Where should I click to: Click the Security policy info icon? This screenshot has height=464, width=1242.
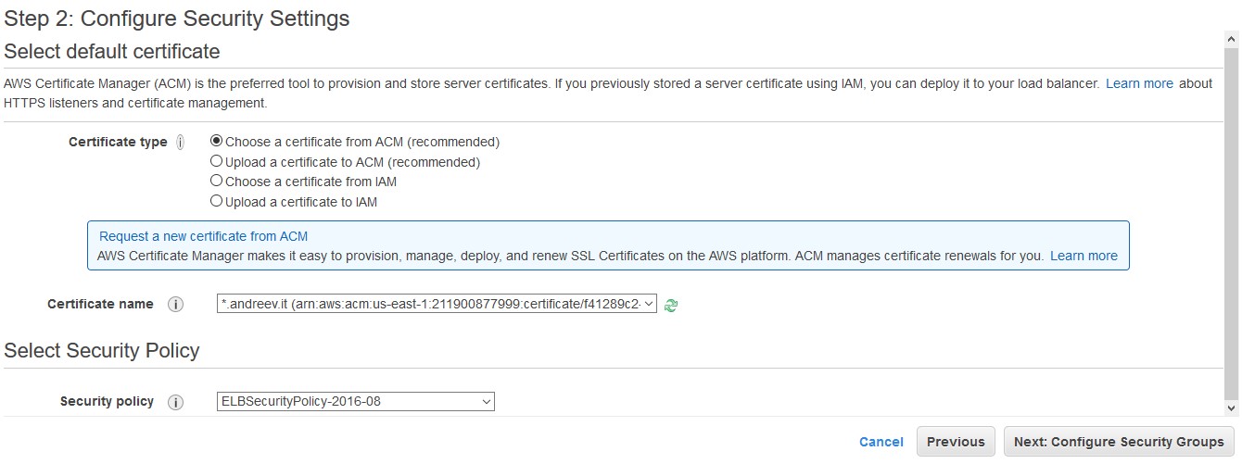pyautogui.click(x=175, y=402)
